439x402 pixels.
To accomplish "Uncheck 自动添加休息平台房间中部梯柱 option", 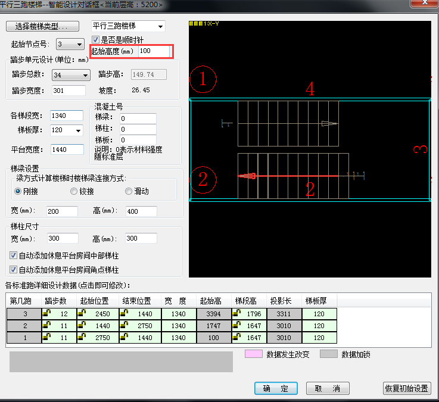I will pos(14,255).
